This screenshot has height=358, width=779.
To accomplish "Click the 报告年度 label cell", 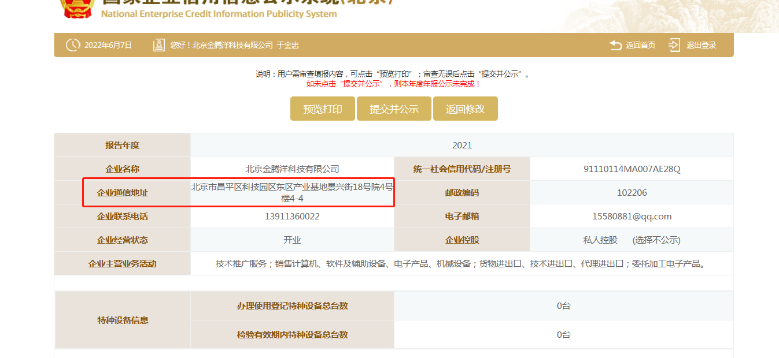I will [123, 146].
